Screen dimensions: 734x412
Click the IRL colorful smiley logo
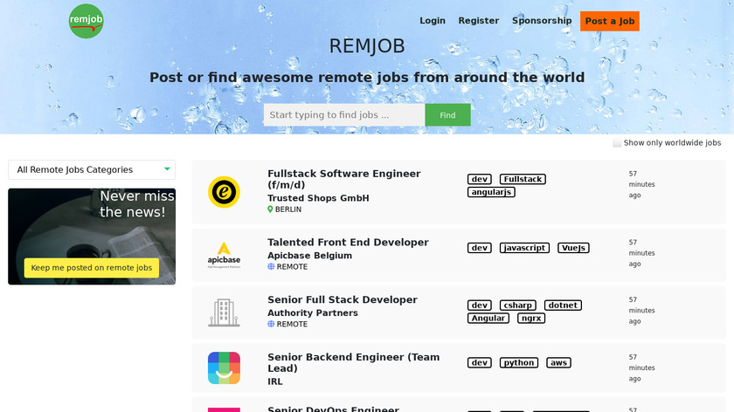pyautogui.click(x=224, y=368)
